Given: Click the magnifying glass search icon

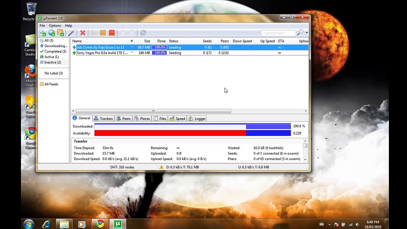Looking at the screenshot, I should point(300,33).
